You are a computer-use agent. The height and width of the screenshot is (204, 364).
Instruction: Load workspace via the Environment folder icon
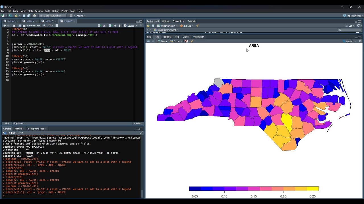pyautogui.click(x=148, y=25)
